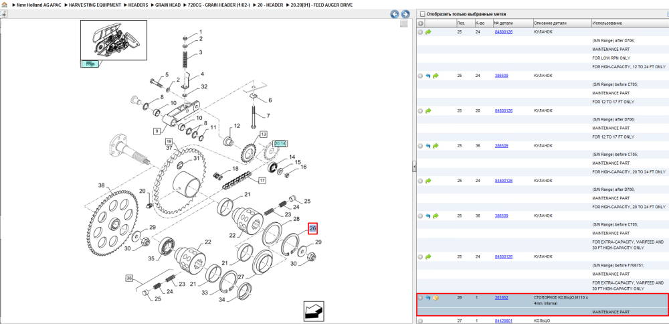Open New Holland AG APAC breadcrumb
The height and width of the screenshot is (324, 669).
tap(39, 5)
